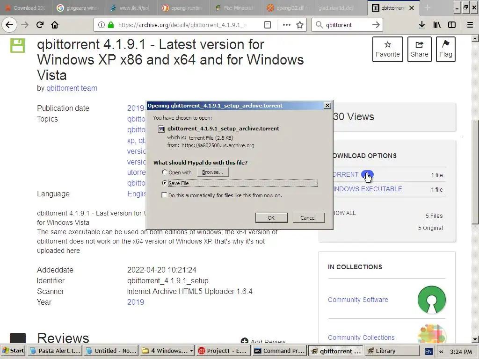Viewport: 479px width, 359px height.
Task: Click the search go arrow
Action: (x=376, y=25)
